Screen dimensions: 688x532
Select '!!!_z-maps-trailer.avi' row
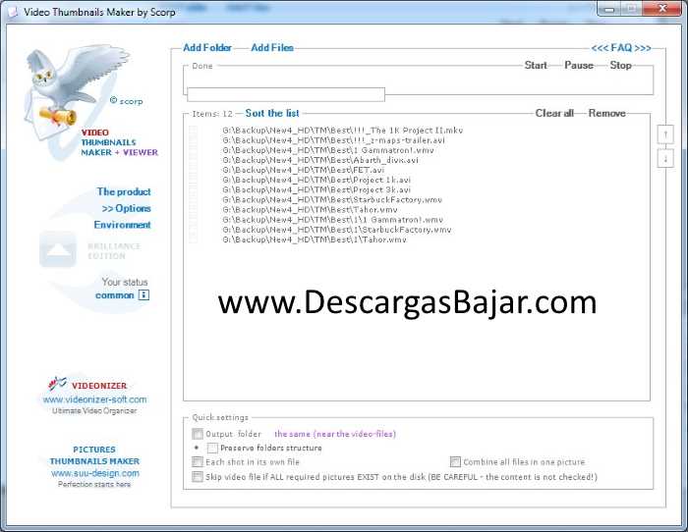(333, 140)
